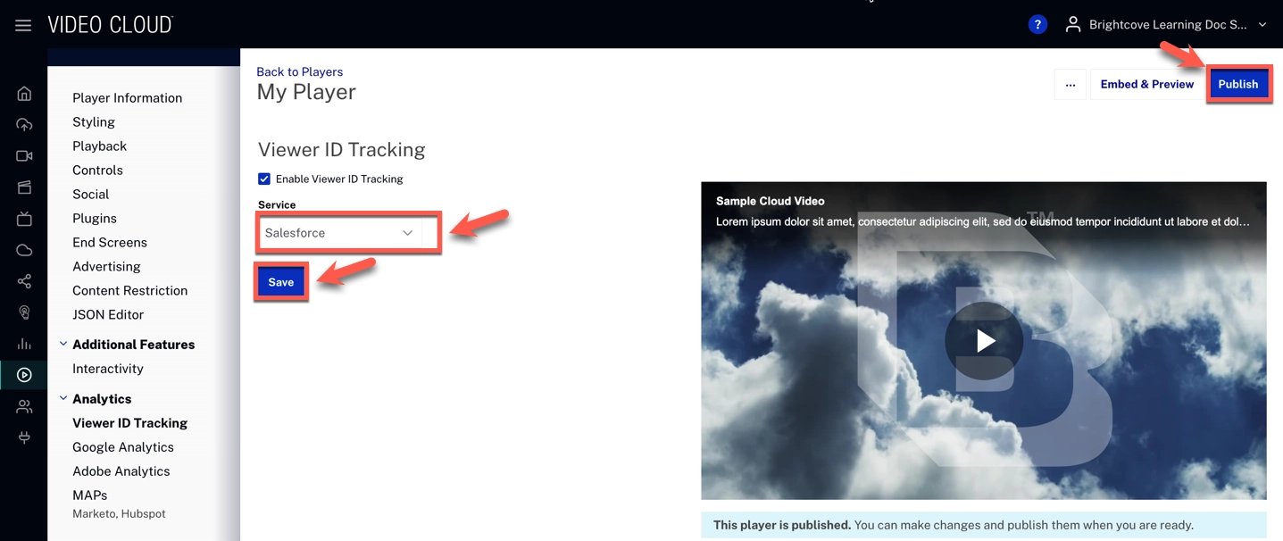Open the Brightcove Learning account dropdown
The width and height of the screenshot is (1283, 541).
1167,25
